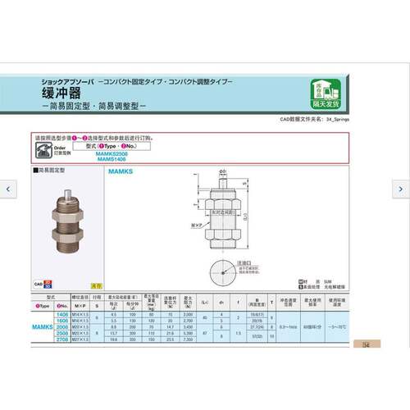
Task: Click model number 2006 in the table
Action: click(x=62, y=327)
